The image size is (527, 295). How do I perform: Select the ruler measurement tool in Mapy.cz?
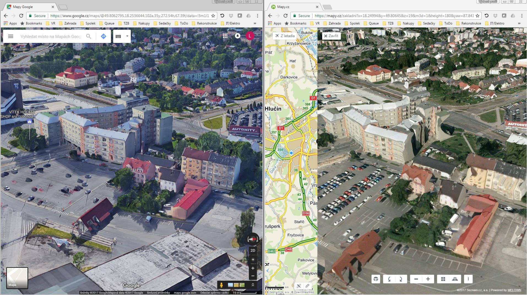298,286
